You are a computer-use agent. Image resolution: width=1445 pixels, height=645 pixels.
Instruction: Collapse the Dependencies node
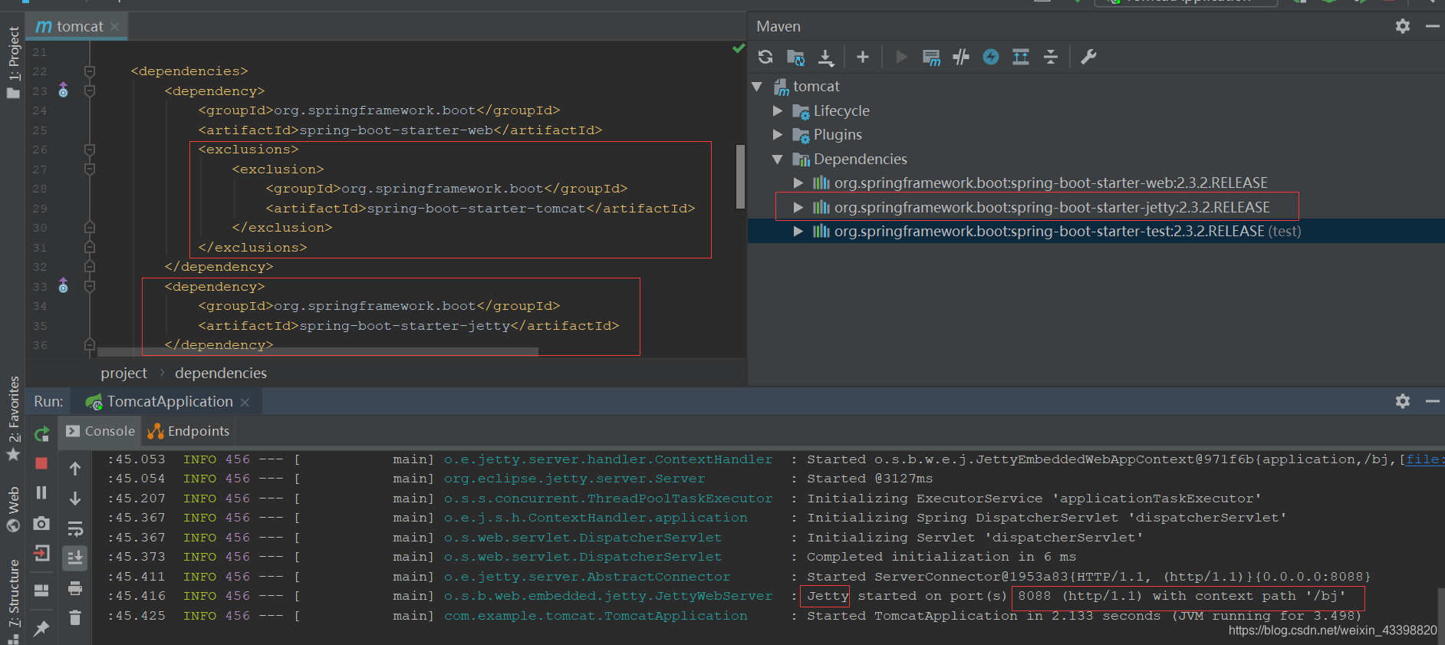pos(778,160)
